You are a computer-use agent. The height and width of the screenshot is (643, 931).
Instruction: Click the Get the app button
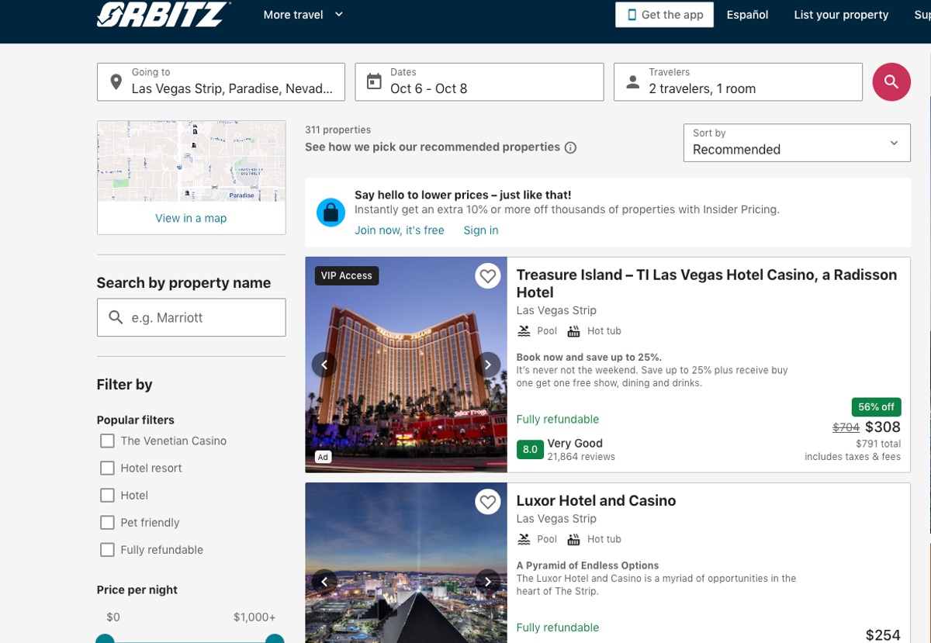pyautogui.click(x=664, y=15)
